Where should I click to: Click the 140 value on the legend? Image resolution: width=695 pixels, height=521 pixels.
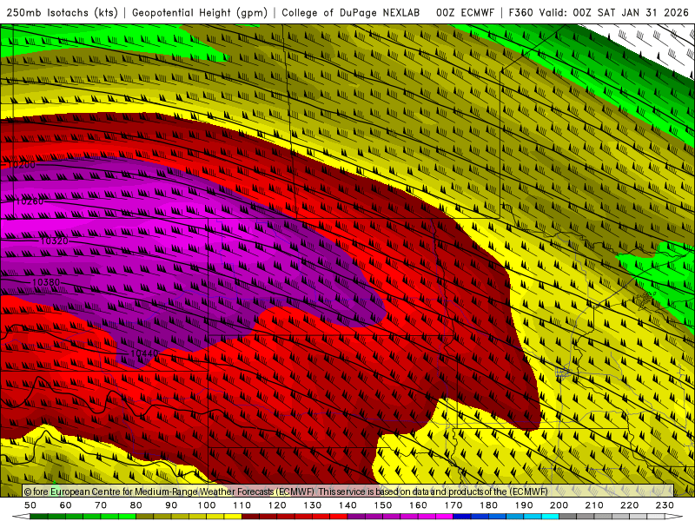(x=347, y=505)
